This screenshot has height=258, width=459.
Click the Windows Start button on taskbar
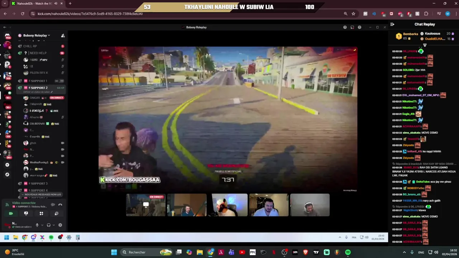(x=114, y=252)
